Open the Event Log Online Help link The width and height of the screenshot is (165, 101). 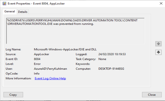pyautogui.click(x=50, y=78)
